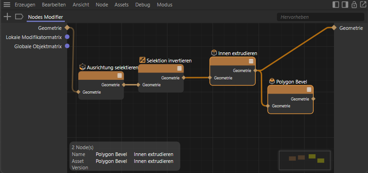
Task: Expand the Polygon Bevel node ports menu
Action: tap(309, 89)
